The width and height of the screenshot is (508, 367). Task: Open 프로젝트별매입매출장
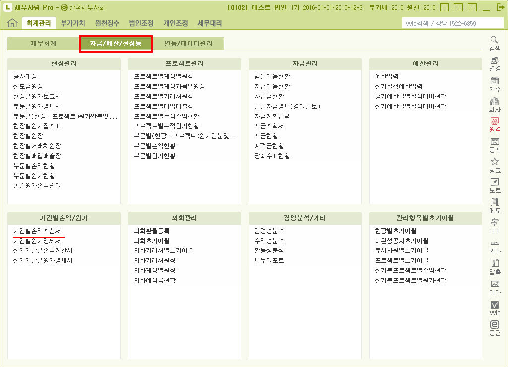pos(164,106)
